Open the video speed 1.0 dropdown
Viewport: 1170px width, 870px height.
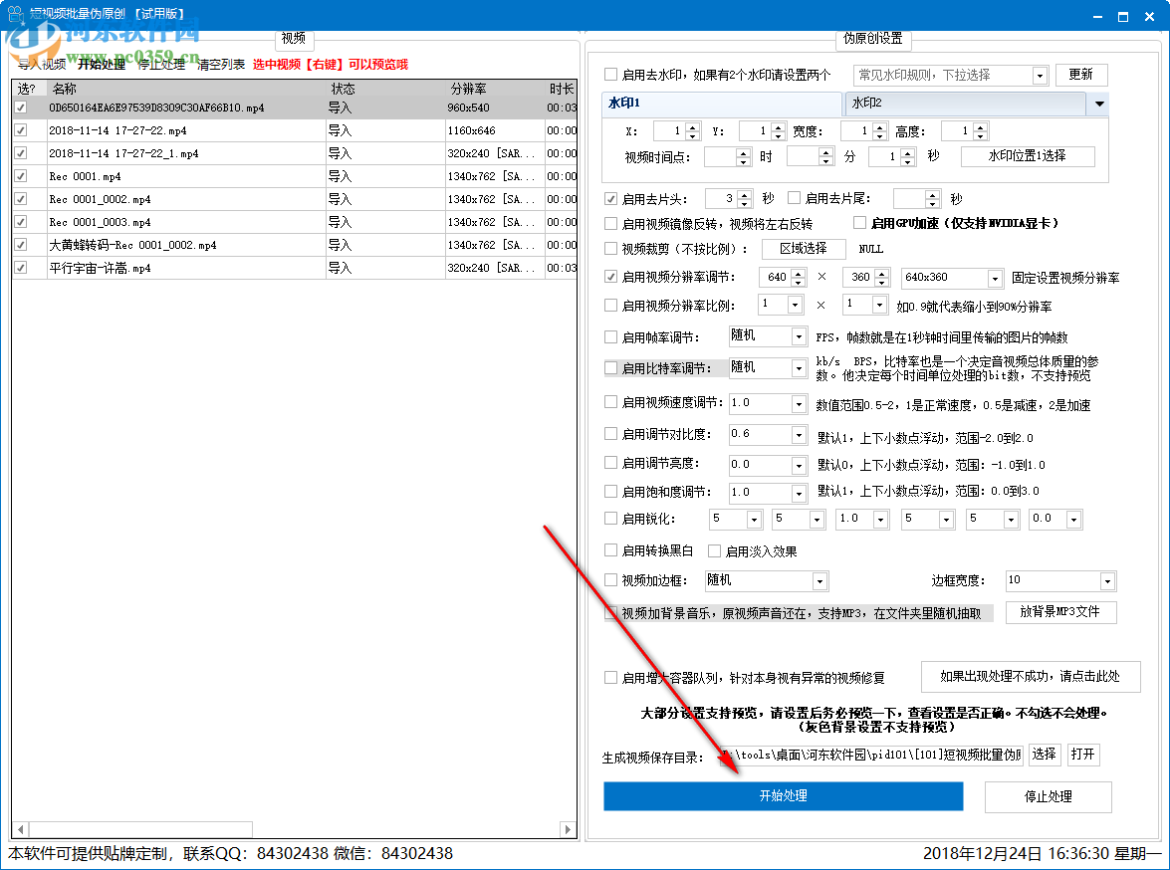tap(799, 404)
